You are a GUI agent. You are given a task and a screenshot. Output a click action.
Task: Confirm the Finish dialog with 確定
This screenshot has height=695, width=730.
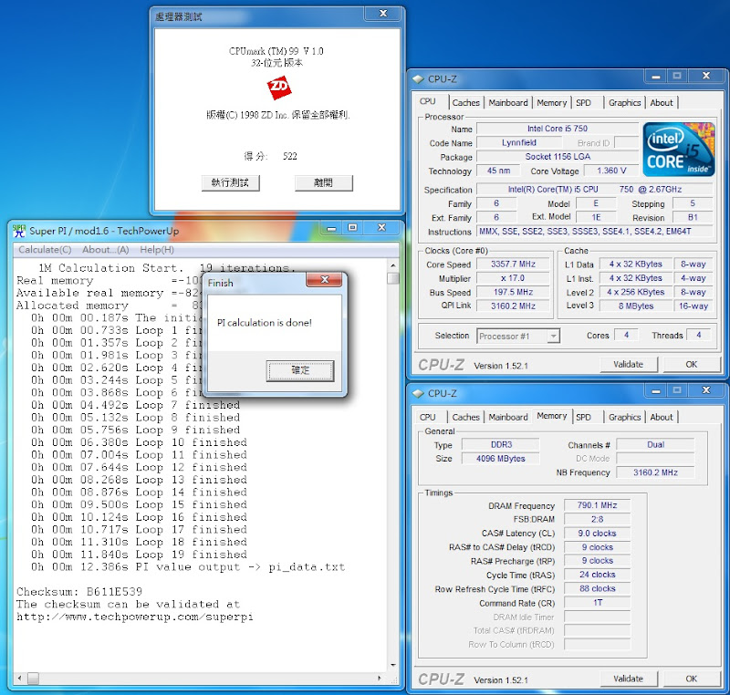[300, 371]
